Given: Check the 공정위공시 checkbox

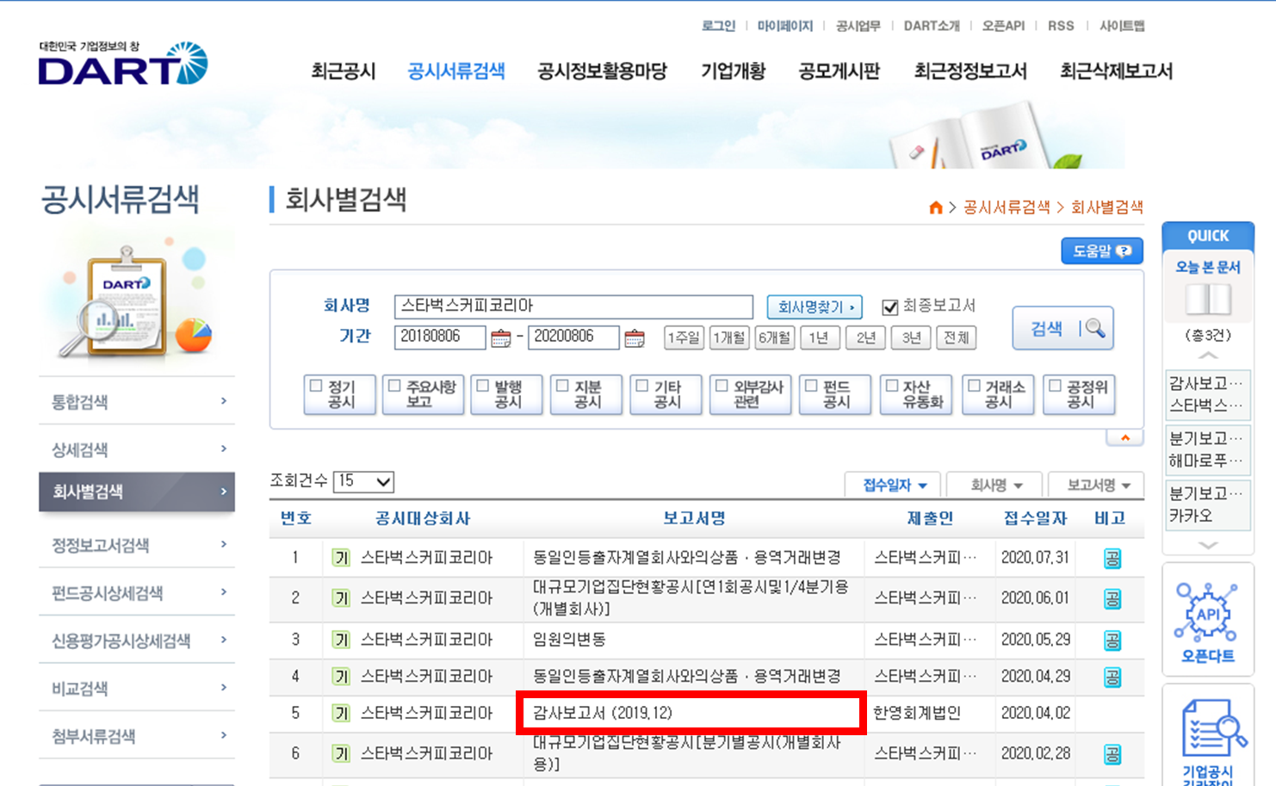Looking at the screenshot, I should click(1055, 386).
